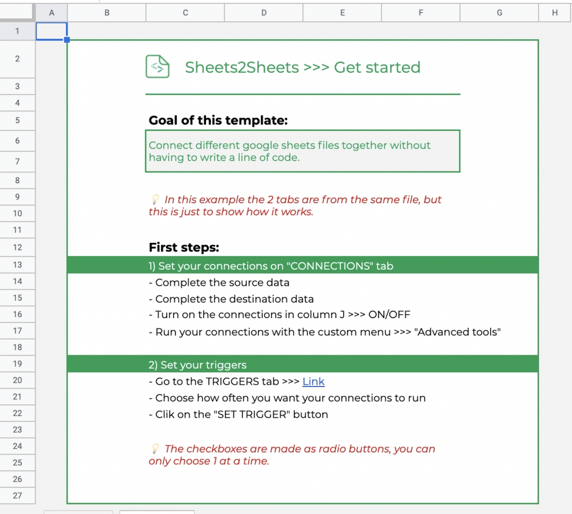Select column C header
Screen dimensions: 572x514
point(186,13)
